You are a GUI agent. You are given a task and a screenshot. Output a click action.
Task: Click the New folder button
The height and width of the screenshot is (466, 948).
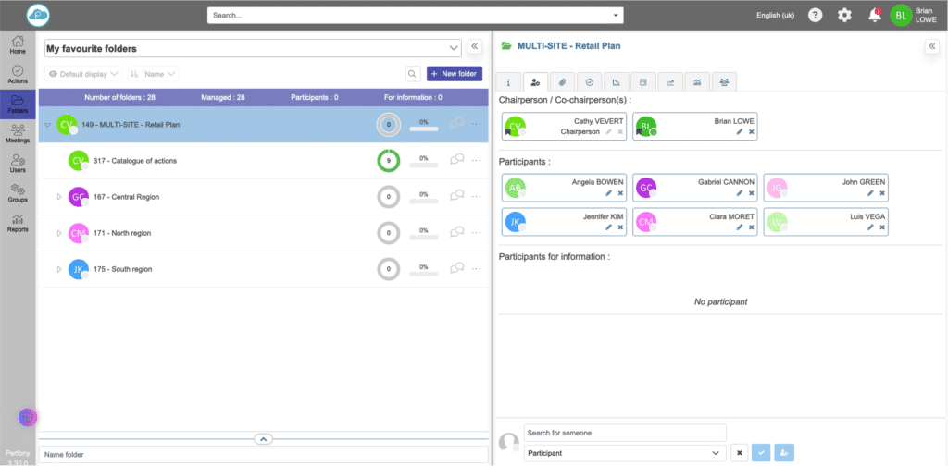454,74
